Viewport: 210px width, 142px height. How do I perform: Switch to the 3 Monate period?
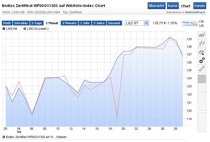(x=69, y=23)
